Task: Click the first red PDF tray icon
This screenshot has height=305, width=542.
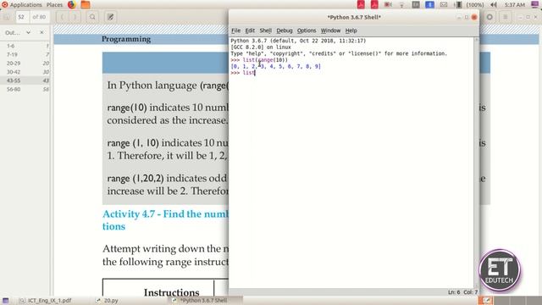Action: 361,5
